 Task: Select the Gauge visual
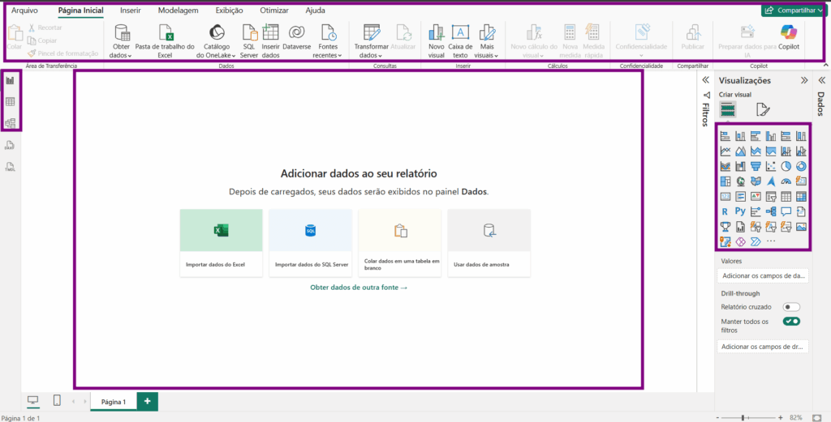[786, 182]
